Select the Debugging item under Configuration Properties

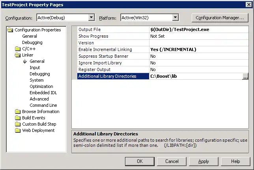[32, 42]
